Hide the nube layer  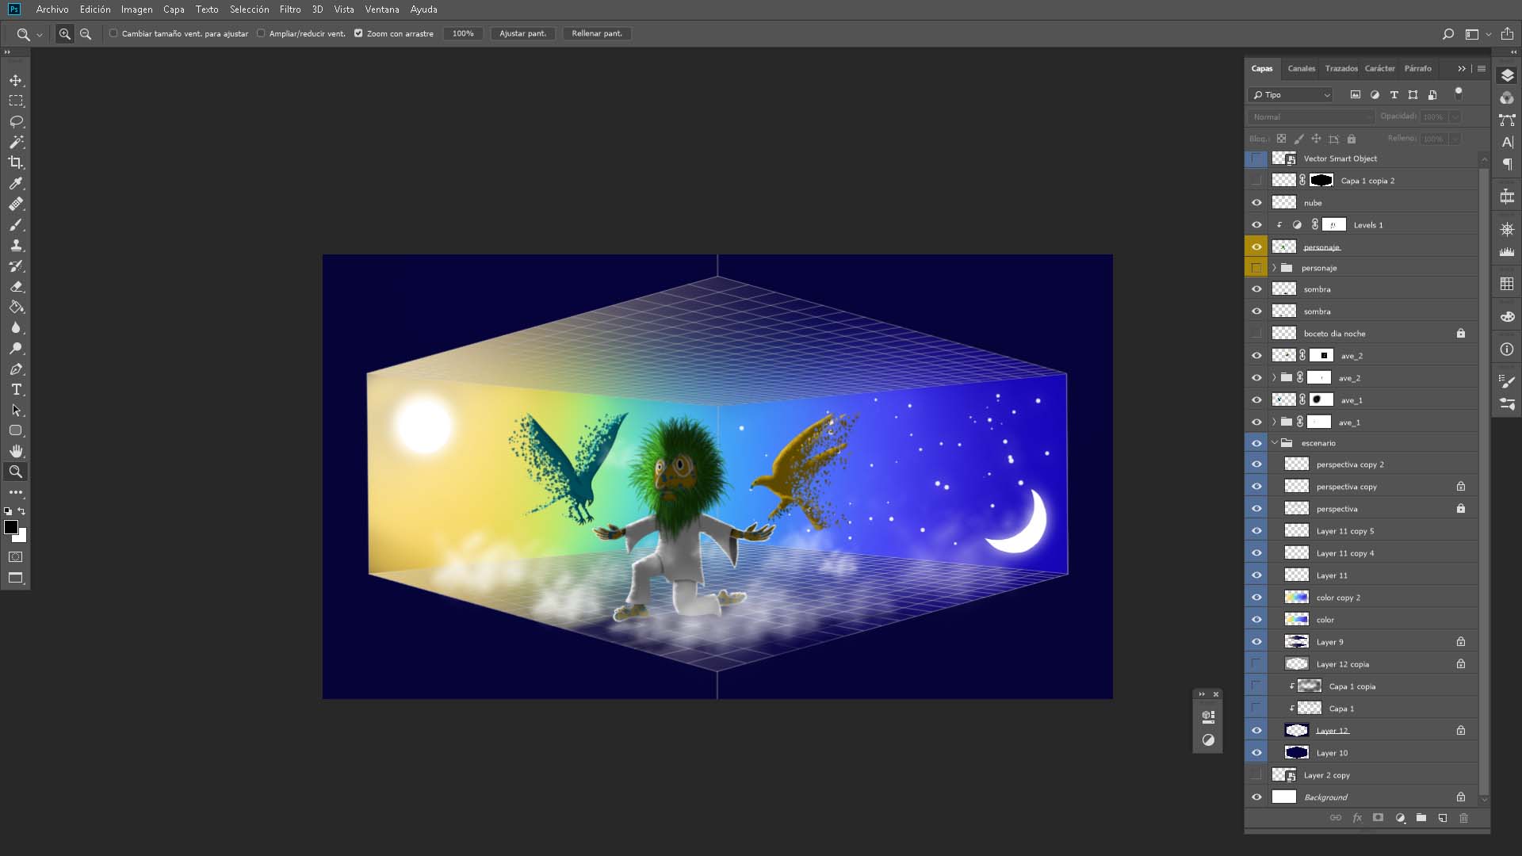(1256, 203)
